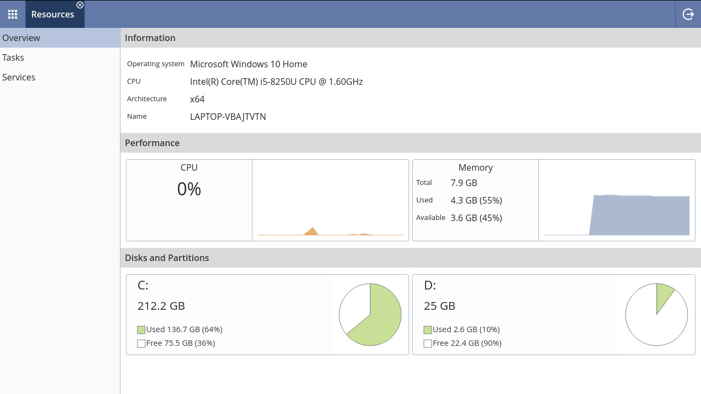Image resolution: width=701 pixels, height=394 pixels.
Task: Click the Performance section header
Action: 411,143
